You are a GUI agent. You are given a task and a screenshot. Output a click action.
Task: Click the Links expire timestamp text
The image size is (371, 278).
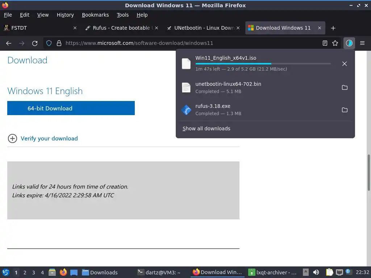coord(63,195)
